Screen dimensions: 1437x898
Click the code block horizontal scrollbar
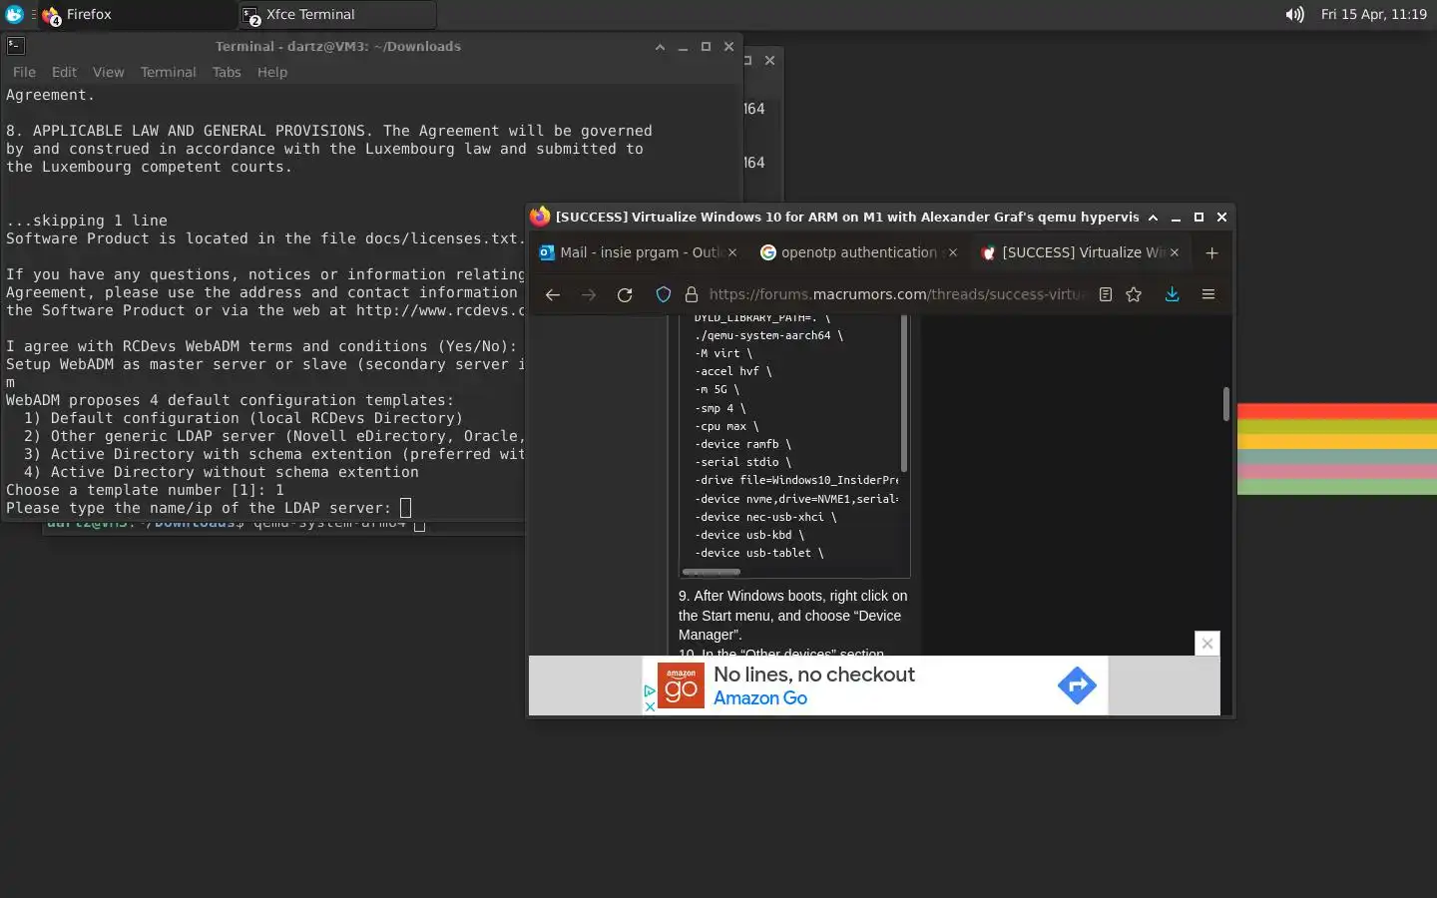click(712, 572)
